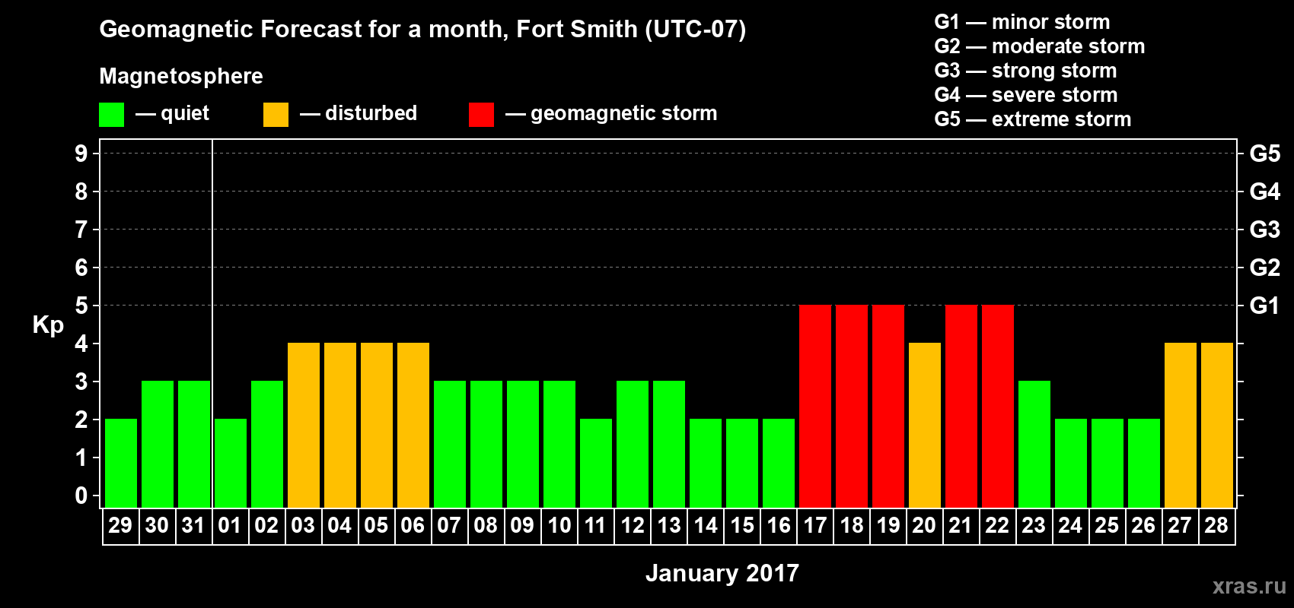Select the red bar for January 17
This screenshot has width=1294, height=608.
pos(815,406)
